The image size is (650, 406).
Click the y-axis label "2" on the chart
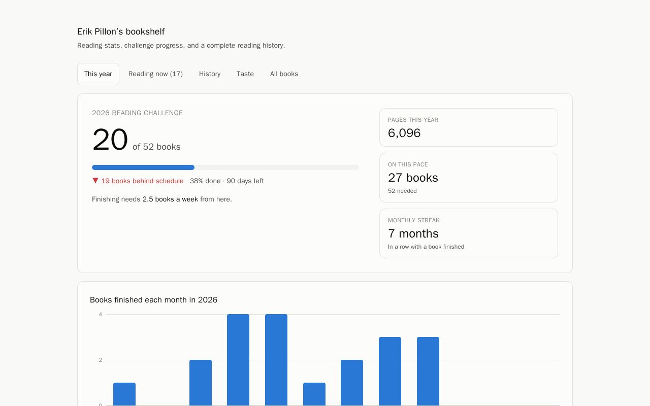pyautogui.click(x=101, y=360)
